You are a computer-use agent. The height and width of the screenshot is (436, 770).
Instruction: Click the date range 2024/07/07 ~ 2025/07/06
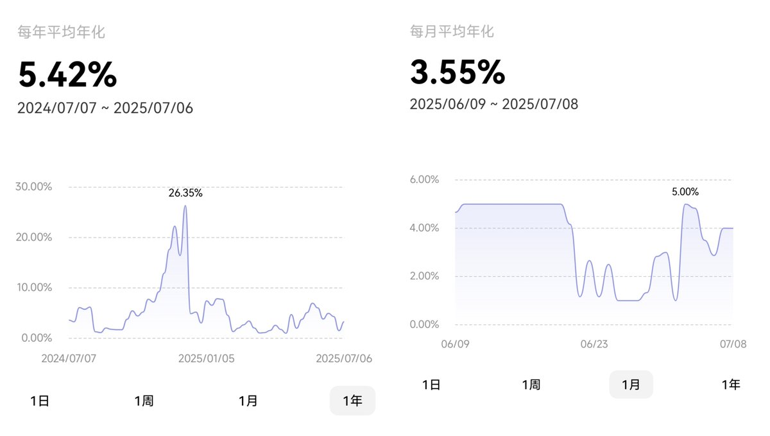(x=105, y=108)
